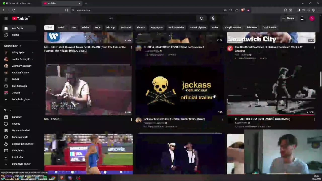This screenshot has width=322, height=181.
Task: Start voice search with the microphone icon
Action: 213,18
